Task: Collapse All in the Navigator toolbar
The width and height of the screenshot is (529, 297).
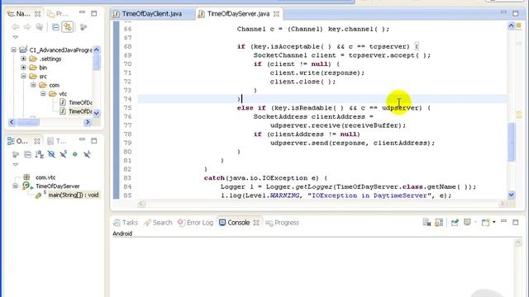Action: coord(55,27)
